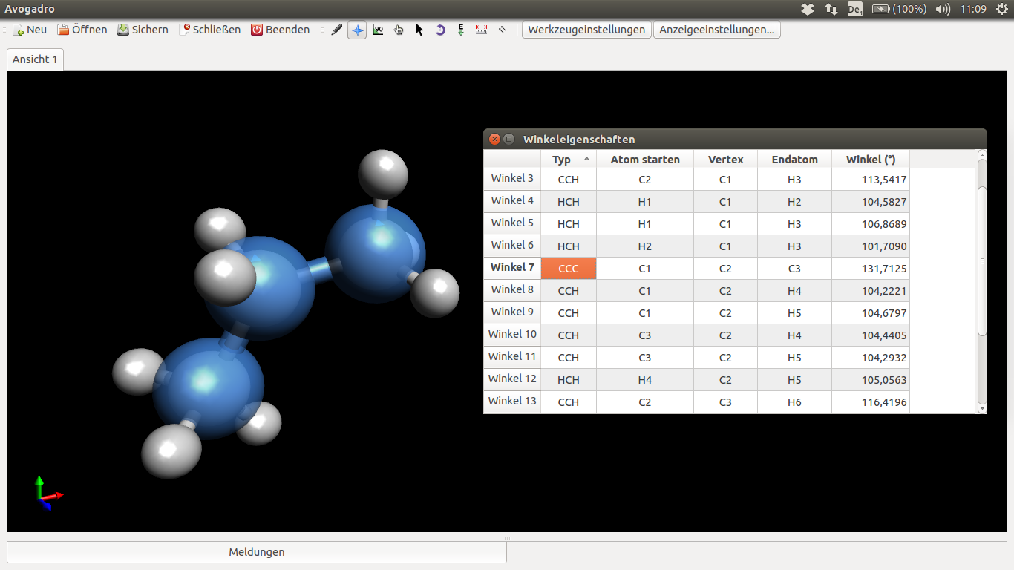Click the Neu toolbar button
The height and width of the screenshot is (570, 1014).
click(30, 30)
